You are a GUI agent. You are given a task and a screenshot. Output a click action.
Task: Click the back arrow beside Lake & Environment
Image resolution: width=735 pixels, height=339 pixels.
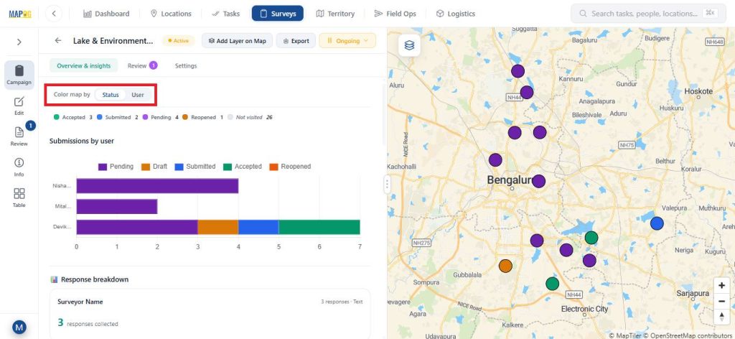click(x=58, y=41)
